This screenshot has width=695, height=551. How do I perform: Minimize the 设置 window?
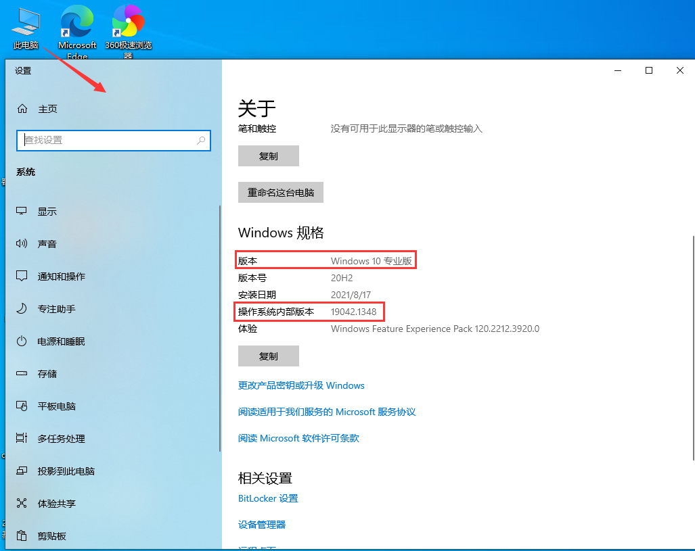[618, 70]
